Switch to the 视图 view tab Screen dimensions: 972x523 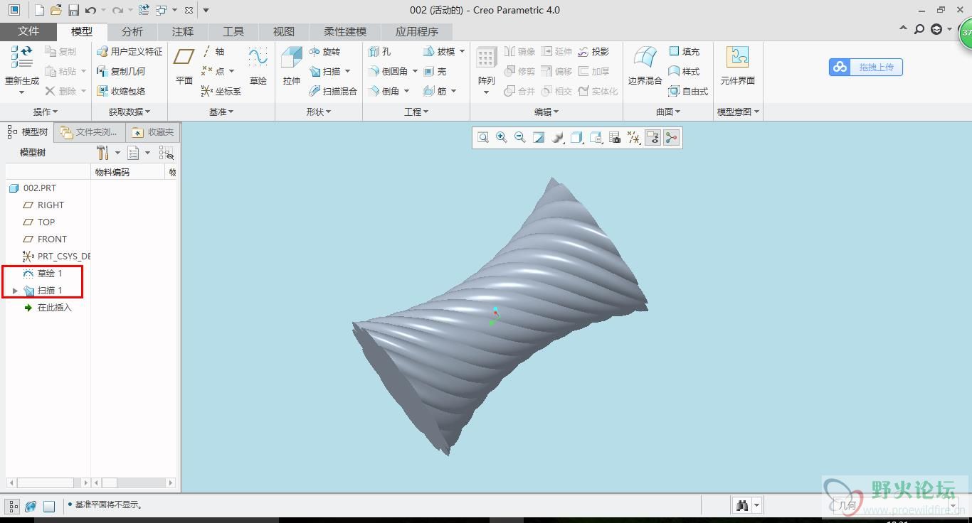(x=284, y=31)
